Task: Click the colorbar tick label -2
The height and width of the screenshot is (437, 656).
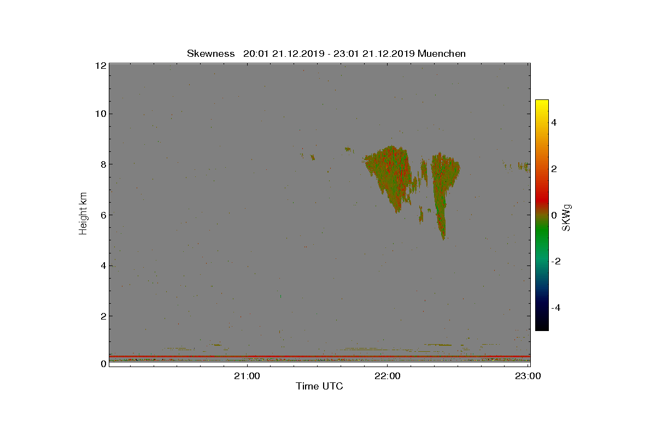Action: coord(555,261)
